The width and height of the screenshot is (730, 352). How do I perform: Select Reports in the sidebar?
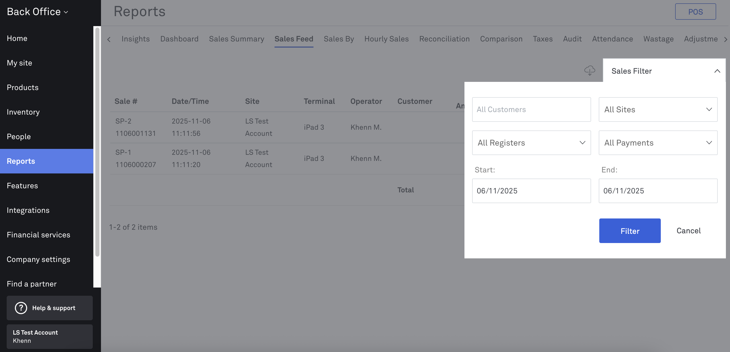tap(46, 161)
